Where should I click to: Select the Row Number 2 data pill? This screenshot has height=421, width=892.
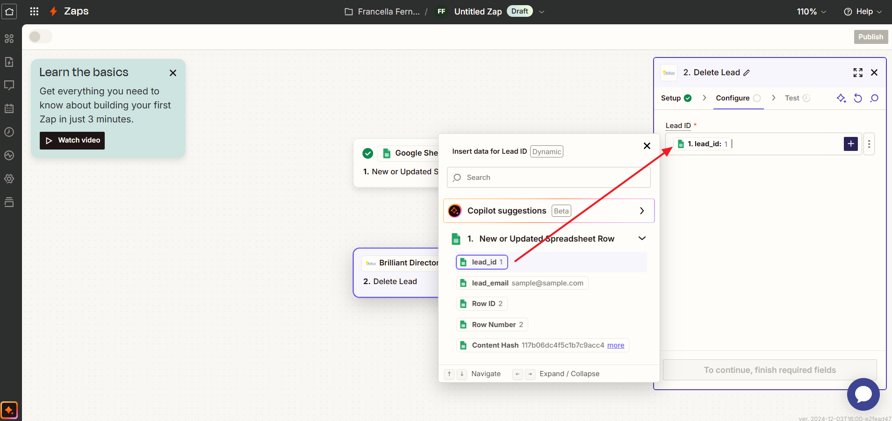pos(492,325)
